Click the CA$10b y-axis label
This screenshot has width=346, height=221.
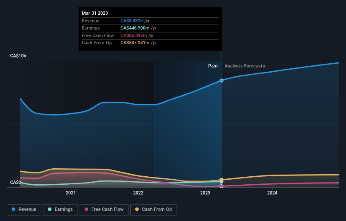coord(18,56)
